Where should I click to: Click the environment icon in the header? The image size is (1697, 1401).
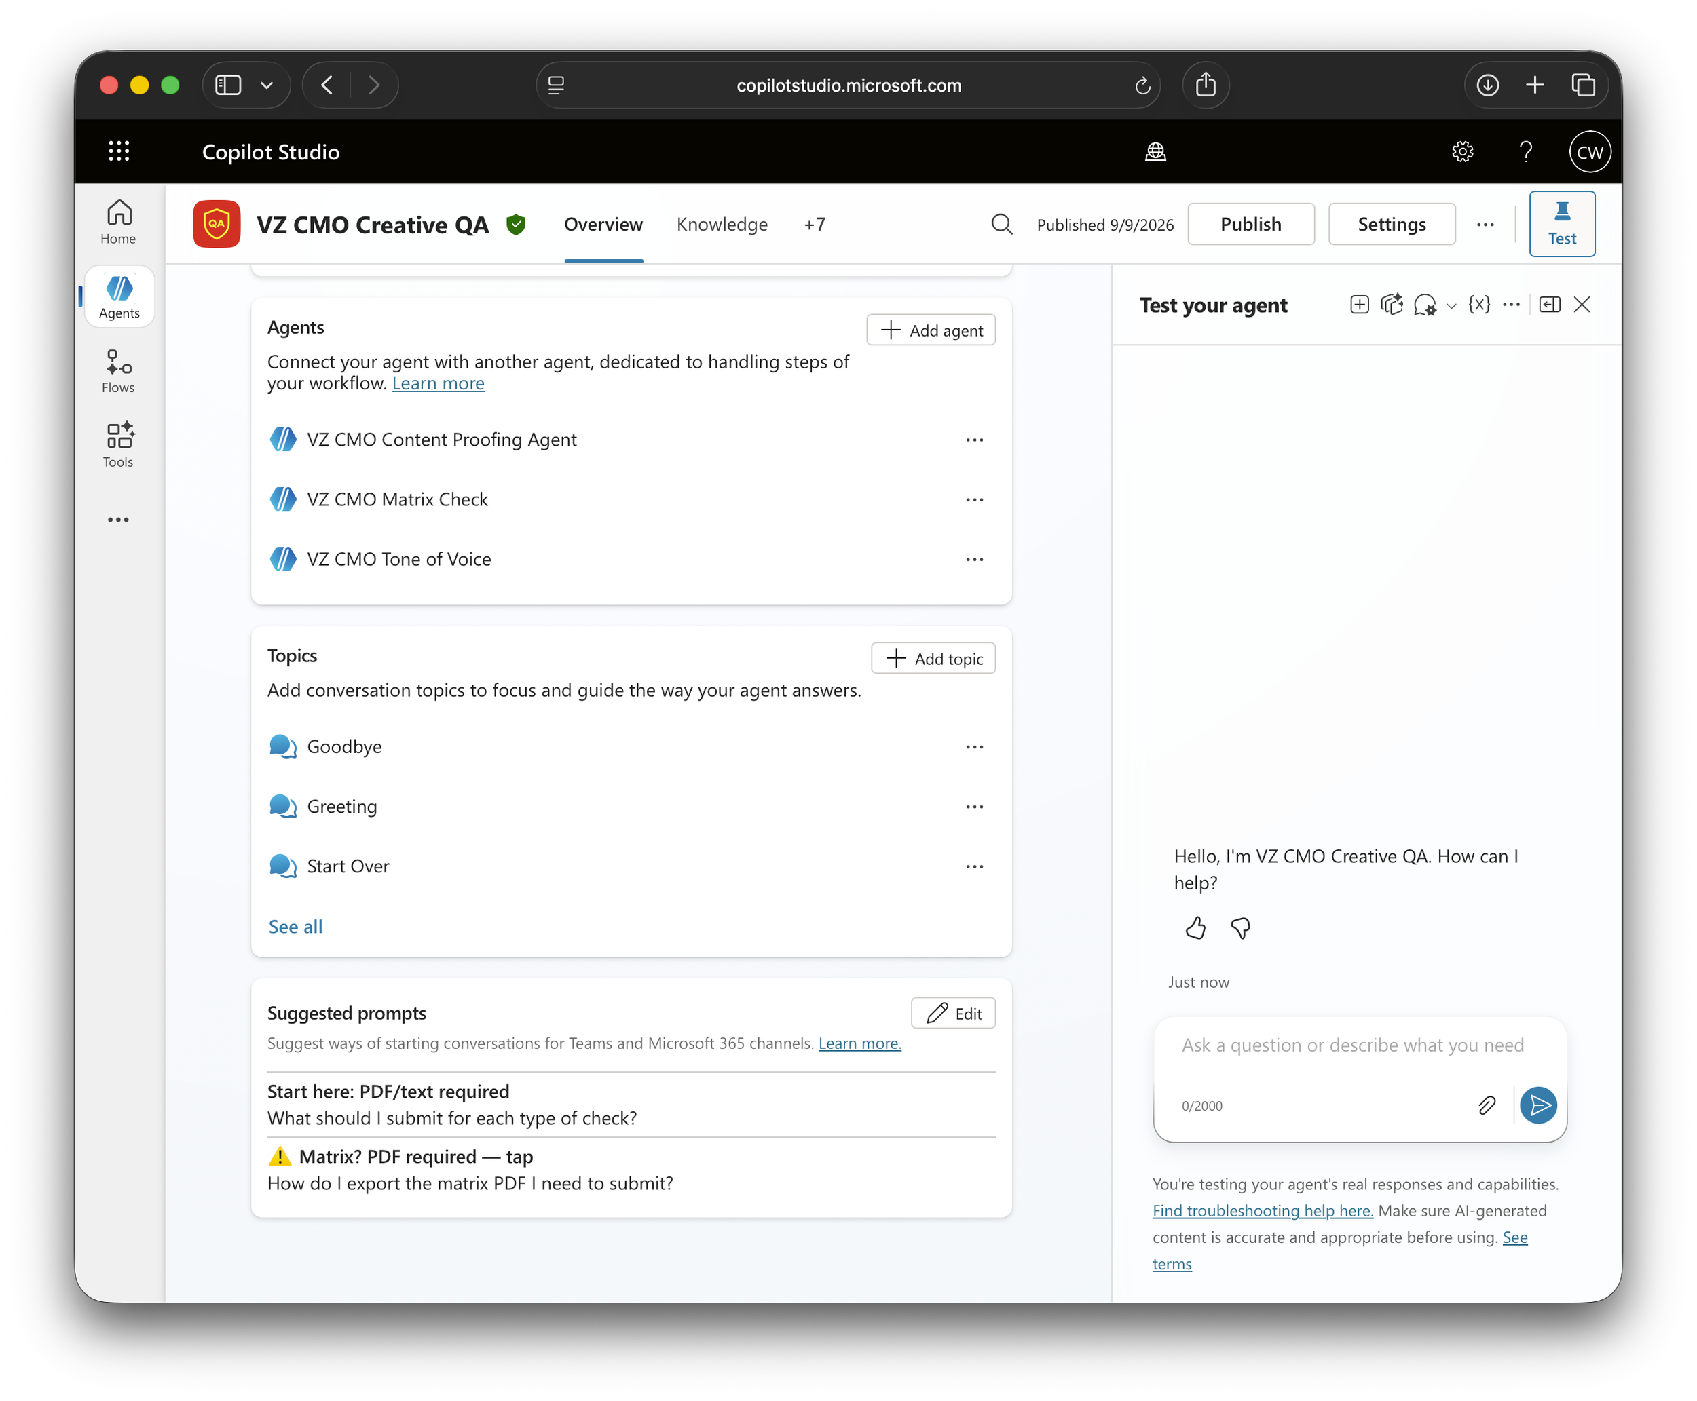point(1155,152)
